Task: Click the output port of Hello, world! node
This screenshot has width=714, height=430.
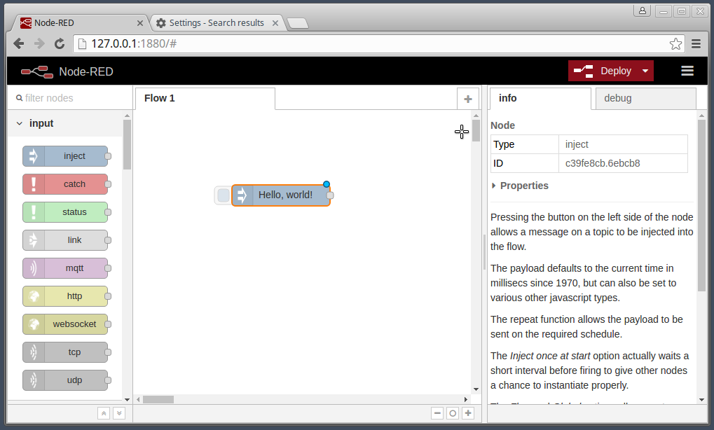Action: pyautogui.click(x=330, y=195)
